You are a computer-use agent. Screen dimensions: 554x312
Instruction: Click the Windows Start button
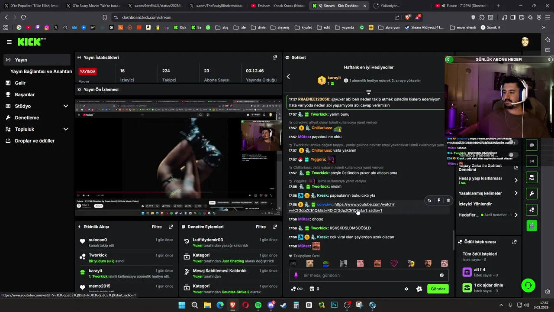click(182, 305)
